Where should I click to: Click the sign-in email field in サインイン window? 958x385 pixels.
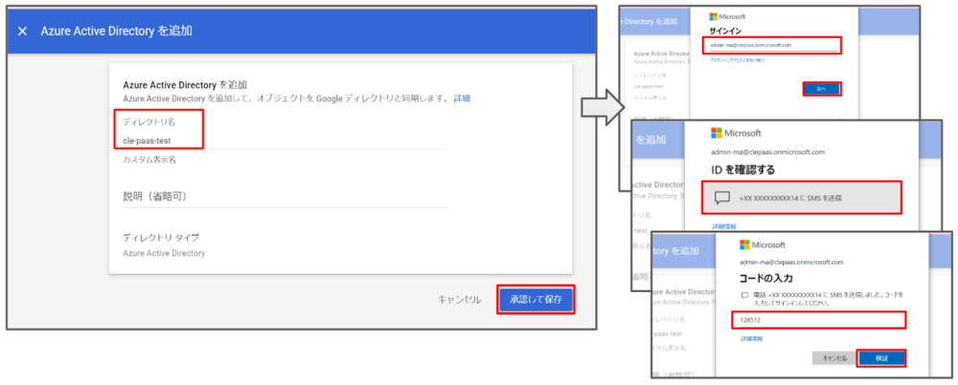(x=771, y=45)
